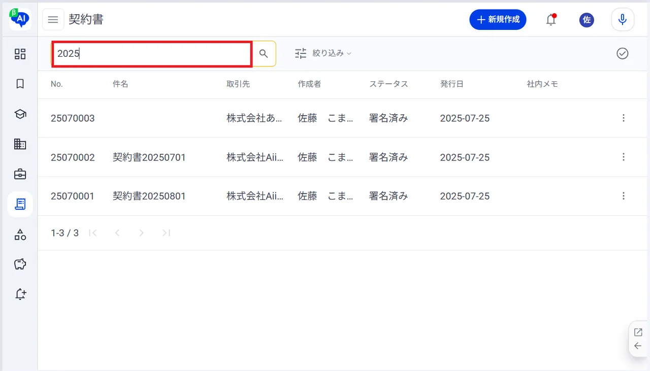Open the dashboard grid icon in sidebar
This screenshot has width=650, height=371.
click(x=20, y=54)
